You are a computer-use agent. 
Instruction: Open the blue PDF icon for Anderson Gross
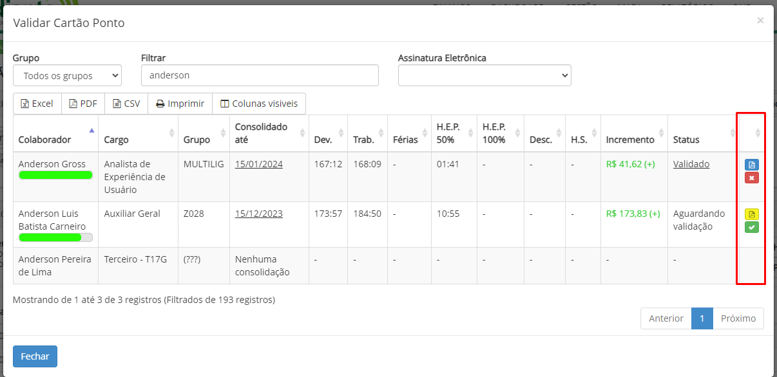tap(751, 165)
